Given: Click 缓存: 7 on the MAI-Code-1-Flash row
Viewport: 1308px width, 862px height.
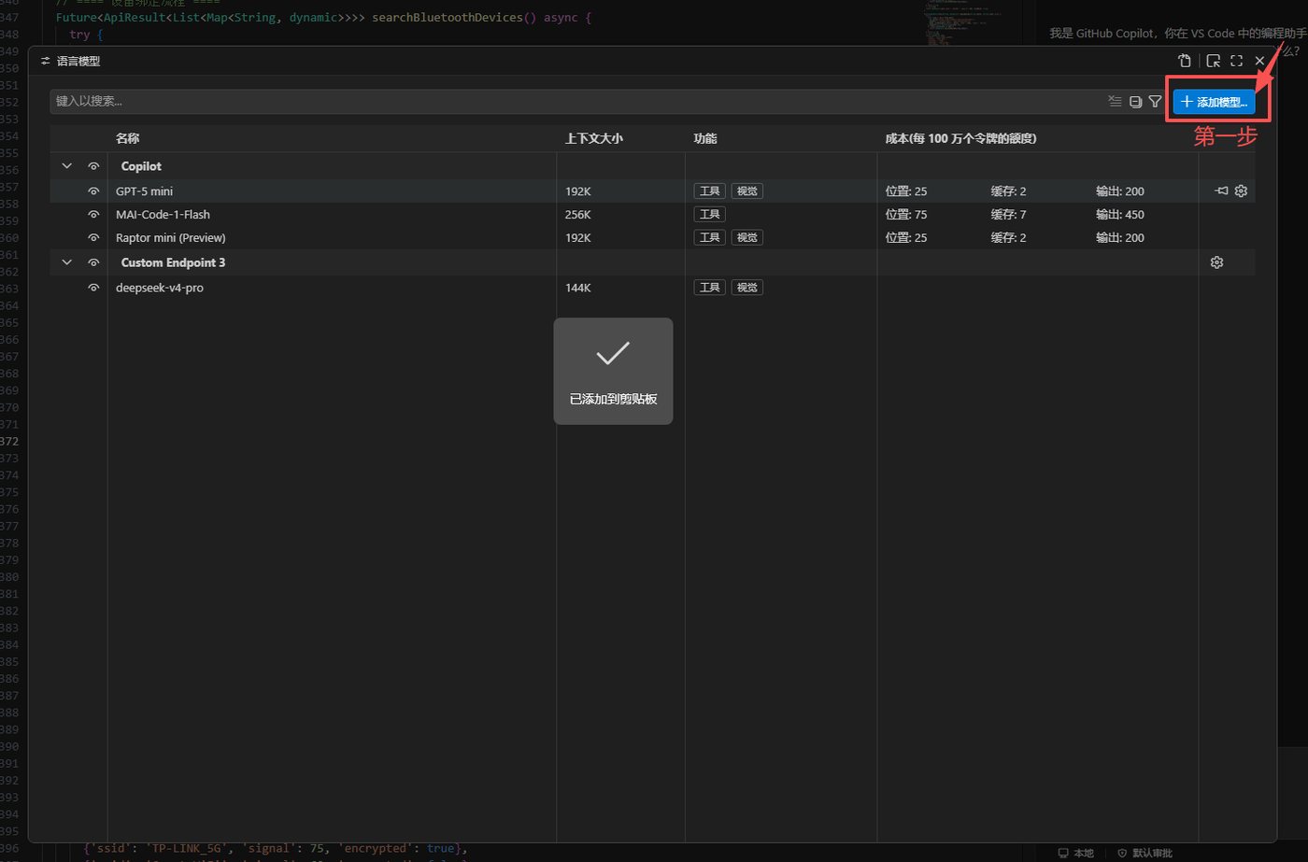Looking at the screenshot, I should coord(1008,214).
